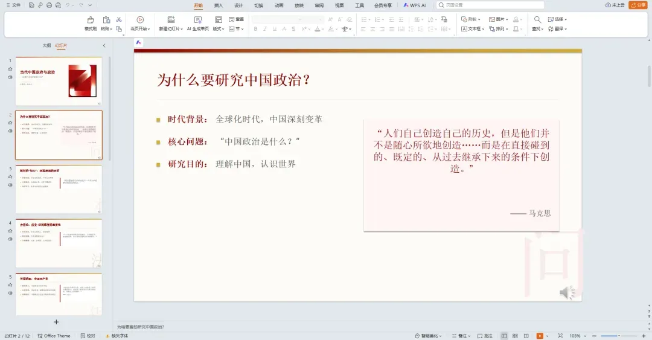This screenshot has width=652, height=340.
Task: Click the Undo arrow icon
Action: [x=68, y=5]
